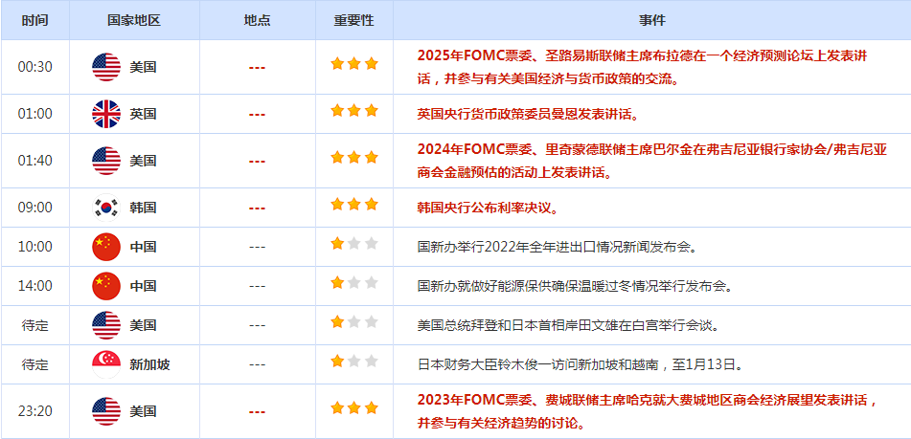Click the US flag in the 00:30 row
911x439 pixels.
coord(105,67)
